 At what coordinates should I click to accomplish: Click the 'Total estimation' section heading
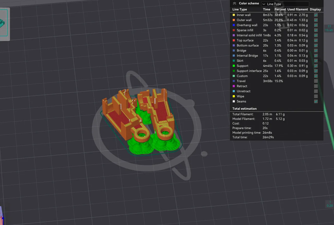(x=244, y=109)
